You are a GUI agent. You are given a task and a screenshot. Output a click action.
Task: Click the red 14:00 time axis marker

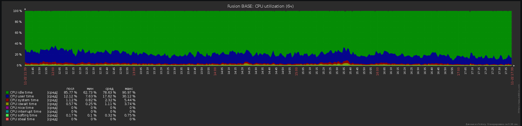(215, 71)
